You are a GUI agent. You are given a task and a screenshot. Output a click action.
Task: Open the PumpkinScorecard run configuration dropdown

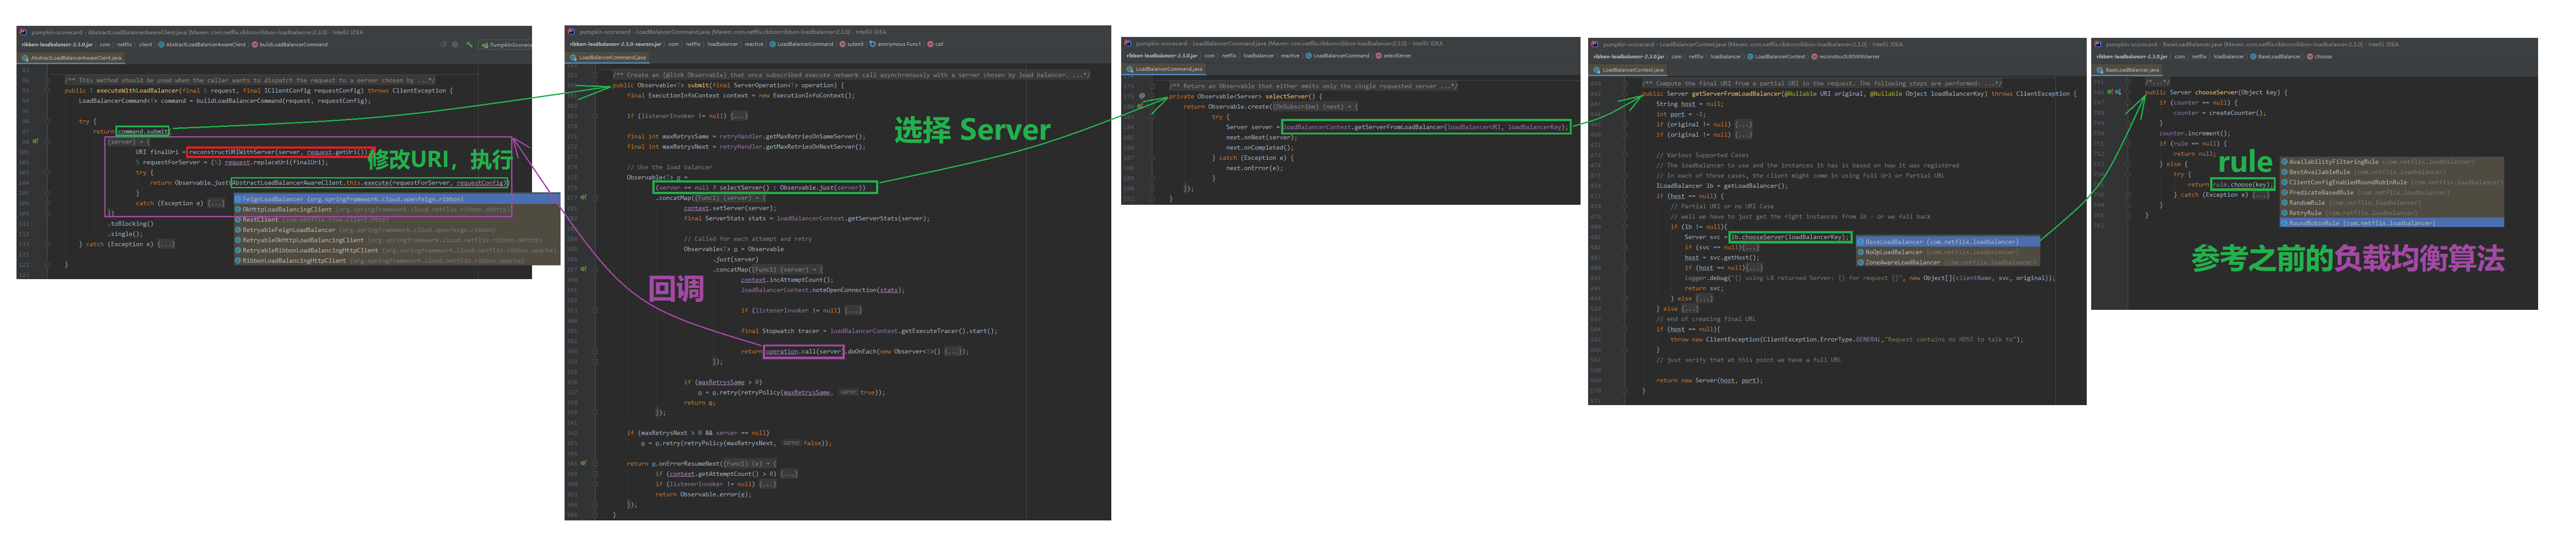pos(506,45)
